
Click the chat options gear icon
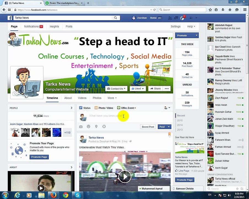coord(237,189)
